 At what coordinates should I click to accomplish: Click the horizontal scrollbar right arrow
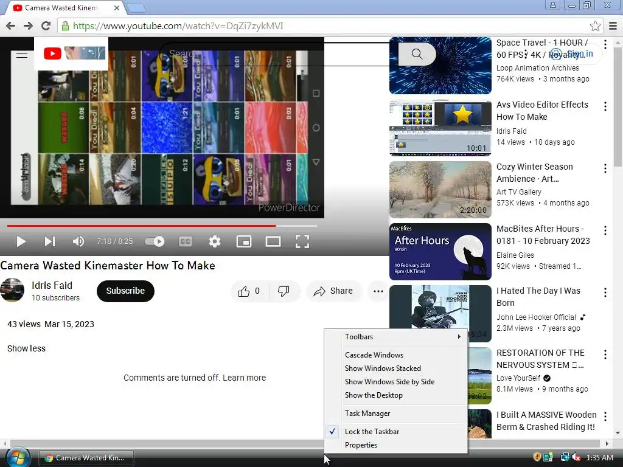(607, 443)
